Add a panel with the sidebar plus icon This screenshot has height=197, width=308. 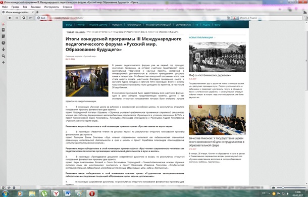4,62
